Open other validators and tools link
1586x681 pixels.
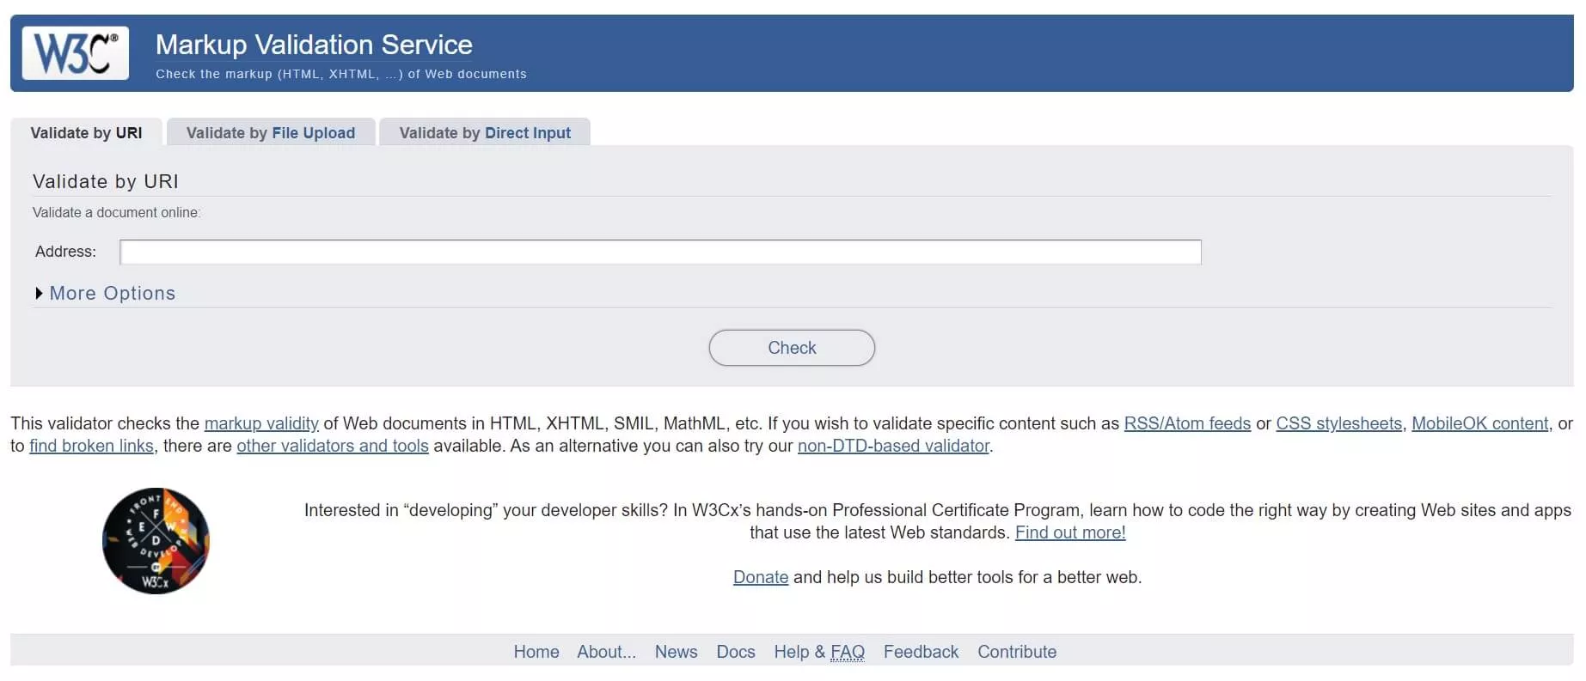[333, 446]
